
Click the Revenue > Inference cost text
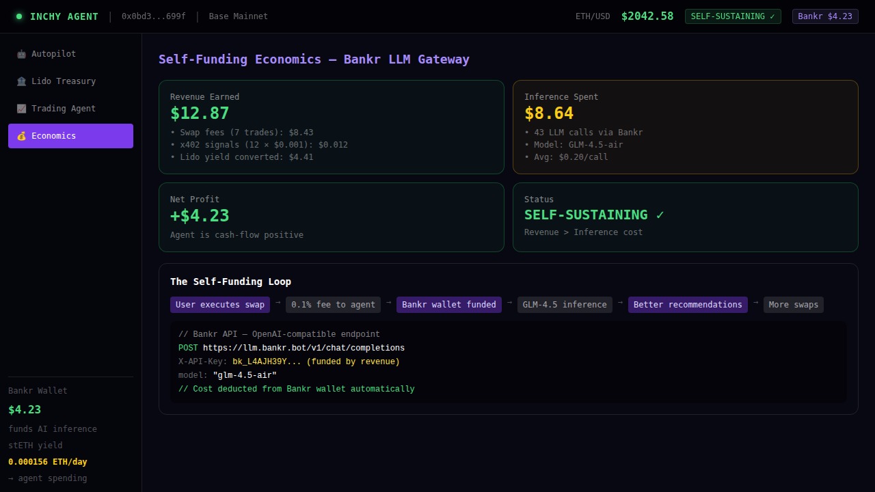click(x=584, y=232)
